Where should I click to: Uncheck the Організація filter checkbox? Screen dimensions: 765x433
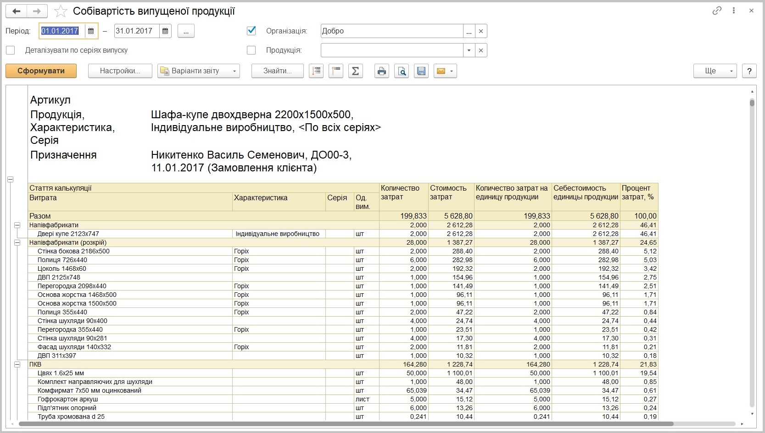[251, 31]
